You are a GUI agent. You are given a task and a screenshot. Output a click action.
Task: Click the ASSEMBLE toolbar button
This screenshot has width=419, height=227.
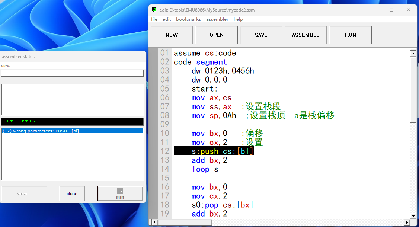306,35
